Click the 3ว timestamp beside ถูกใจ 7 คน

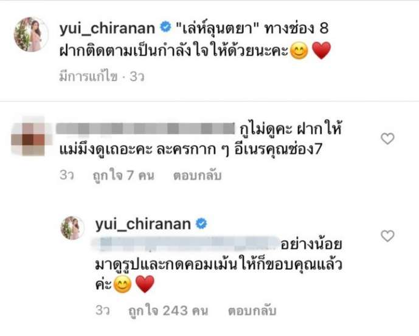coord(66,175)
